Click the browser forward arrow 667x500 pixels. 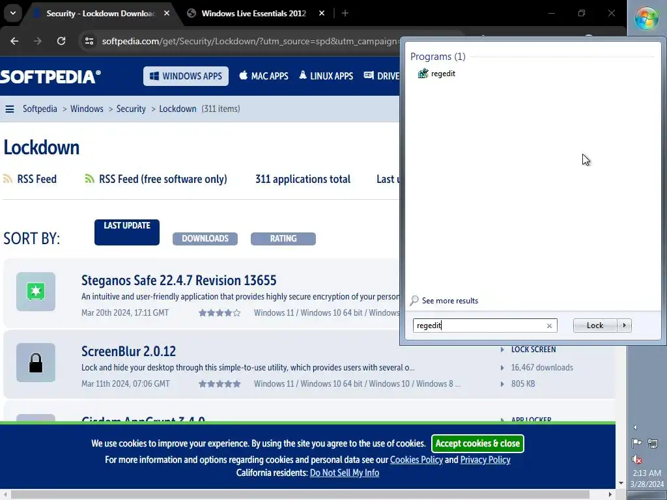click(x=38, y=41)
